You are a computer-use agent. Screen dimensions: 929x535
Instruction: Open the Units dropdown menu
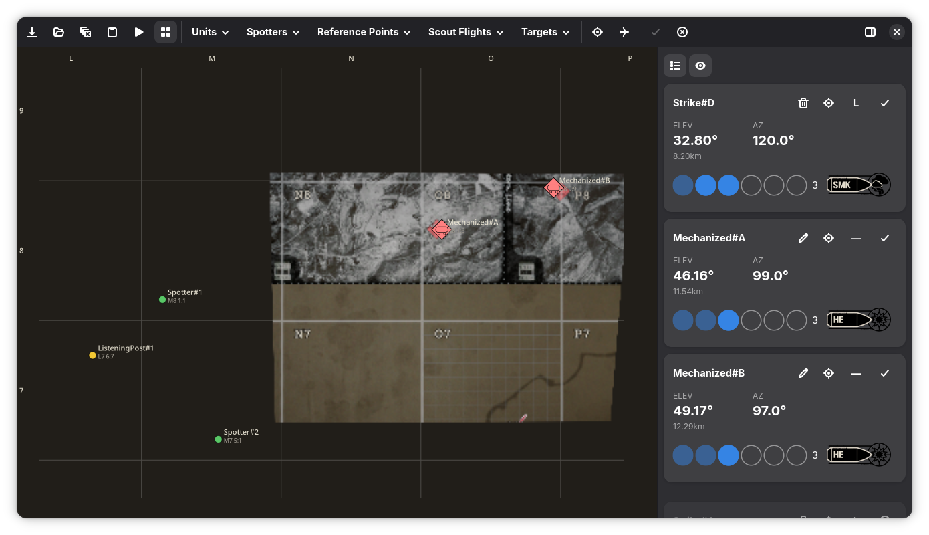click(210, 32)
